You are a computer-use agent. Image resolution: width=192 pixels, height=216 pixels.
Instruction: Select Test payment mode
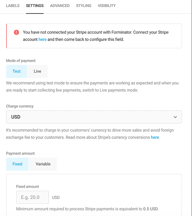click(17, 71)
